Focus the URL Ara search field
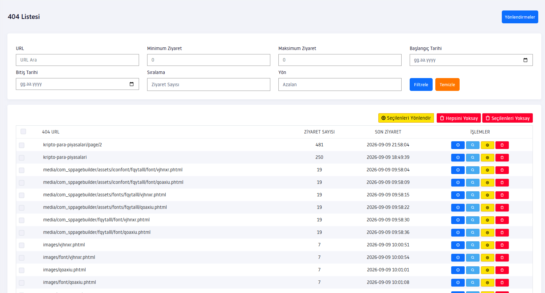 pyautogui.click(x=77, y=60)
